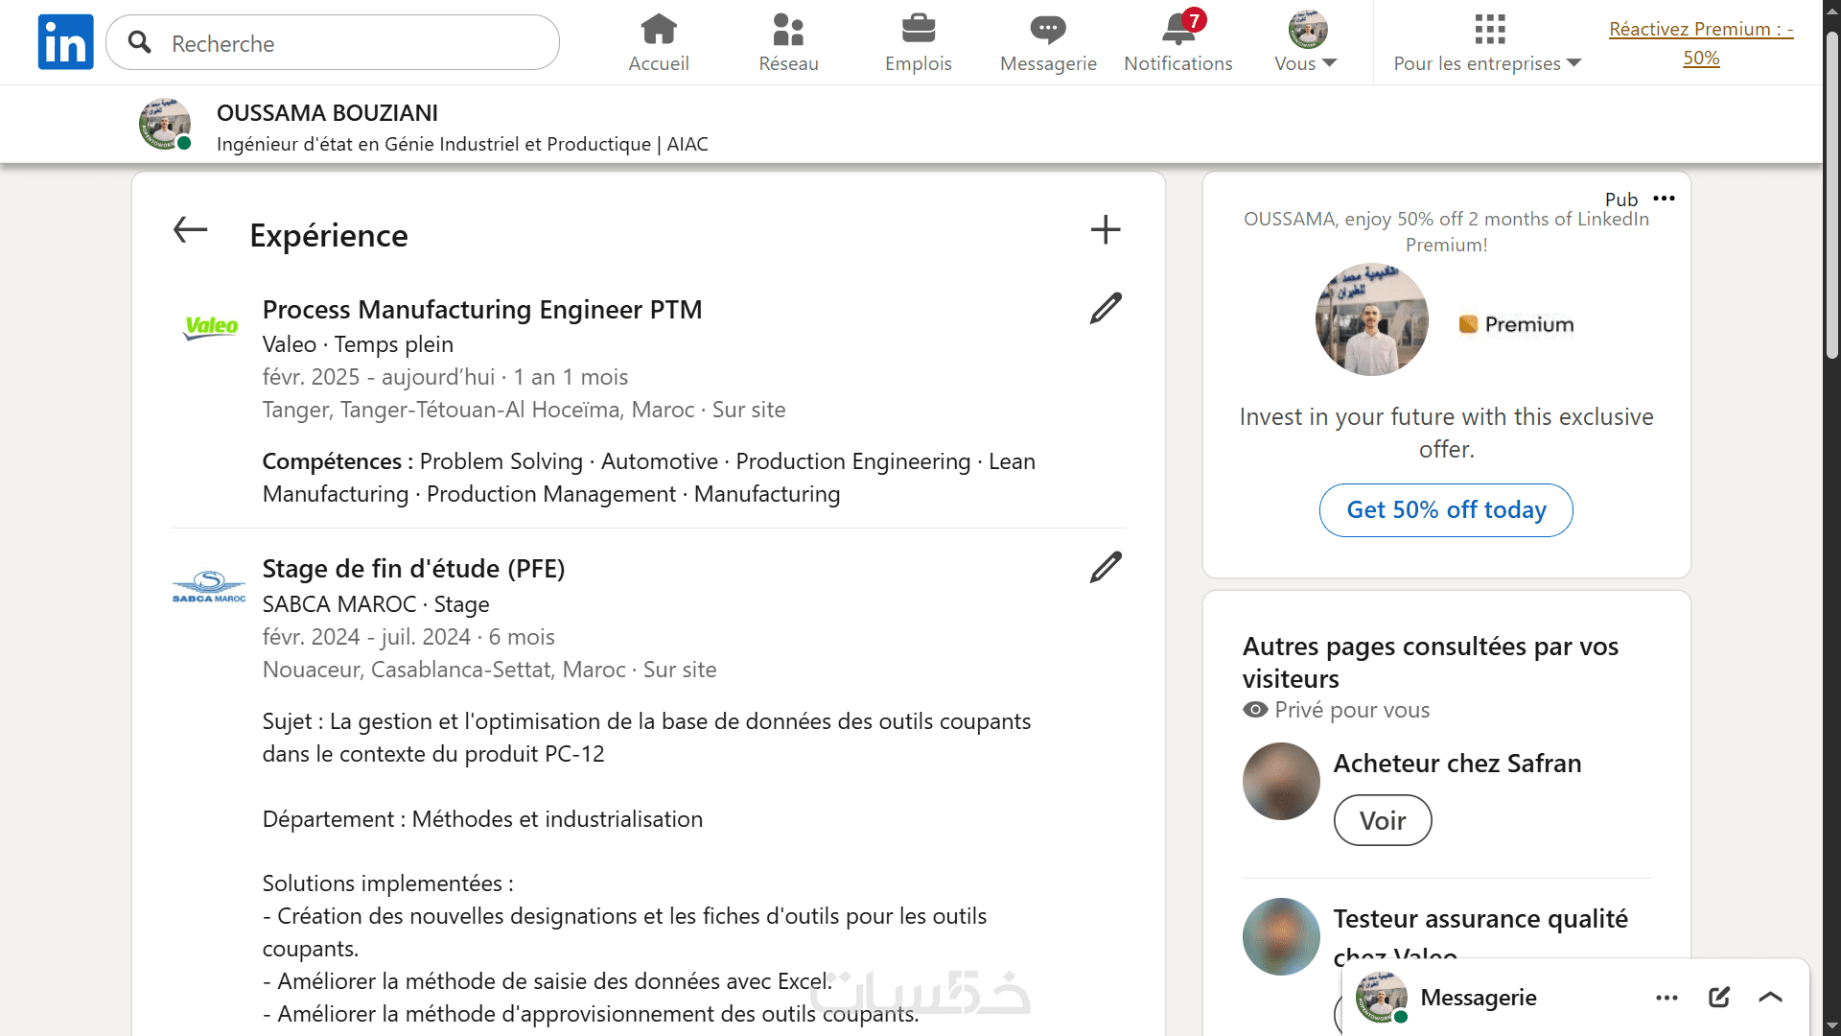Open Messagerie panel options ellipsis
1841x1036 pixels.
(1666, 998)
